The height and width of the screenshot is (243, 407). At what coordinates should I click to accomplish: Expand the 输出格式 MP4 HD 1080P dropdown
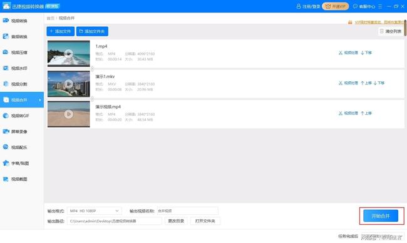pyautogui.click(x=95, y=211)
